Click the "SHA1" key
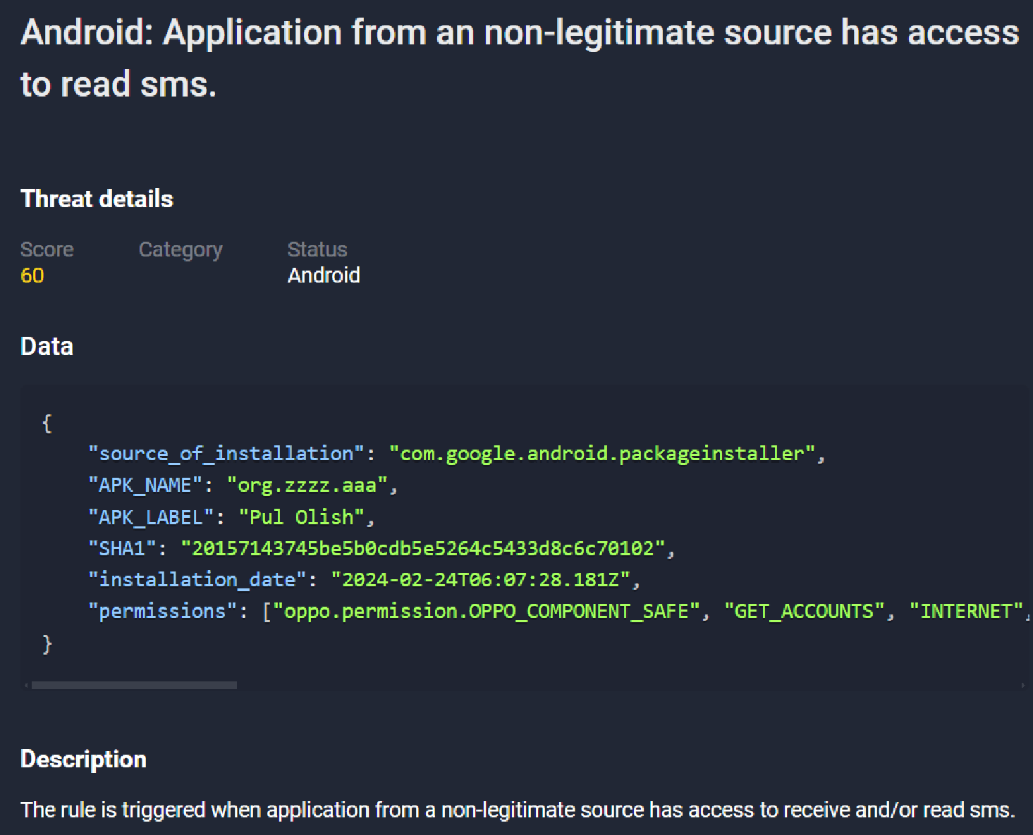 pyautogui.click(x=122, y=548)
